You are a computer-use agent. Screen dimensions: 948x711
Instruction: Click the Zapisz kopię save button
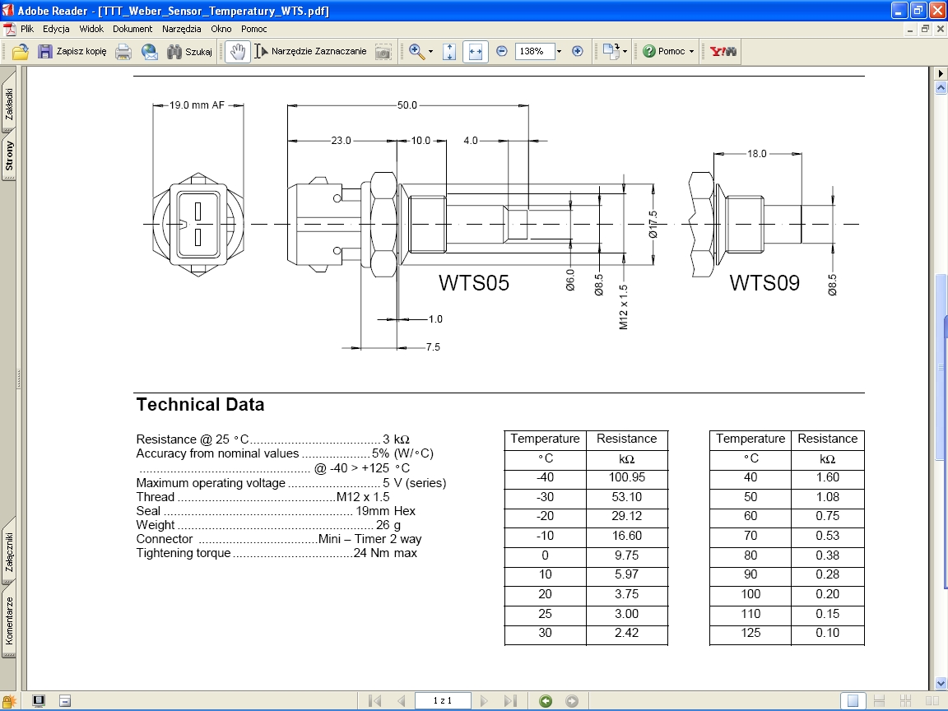click(x=72, y=51)
